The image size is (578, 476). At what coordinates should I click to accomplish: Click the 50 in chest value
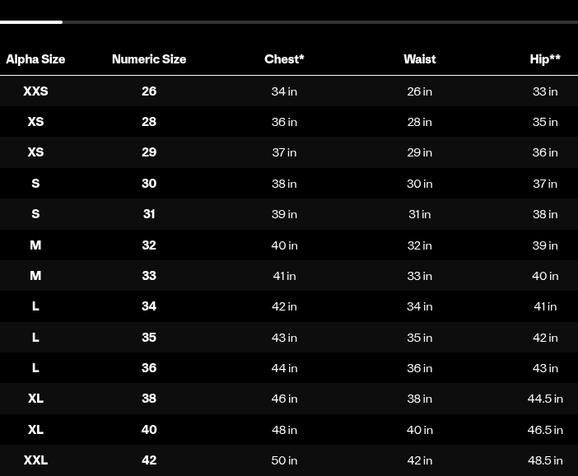(284, 460)
